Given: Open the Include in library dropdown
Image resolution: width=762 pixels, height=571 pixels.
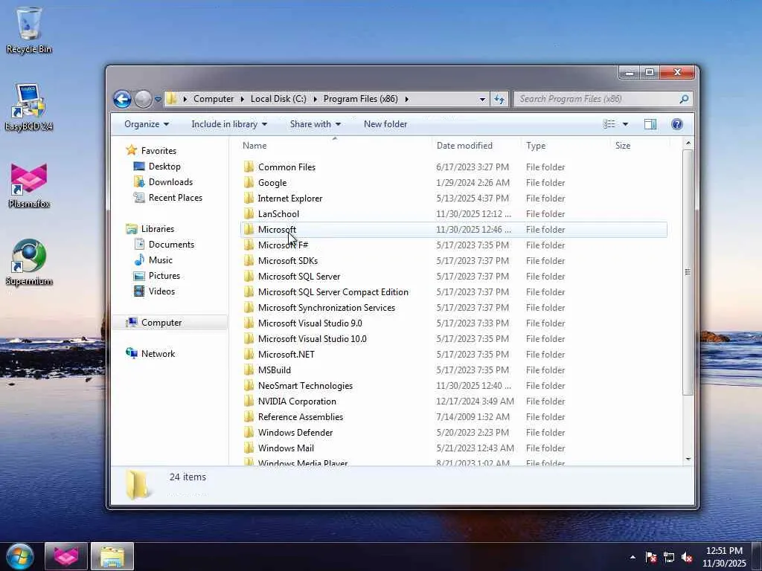Looking at the screenshot, I should 229,124.
